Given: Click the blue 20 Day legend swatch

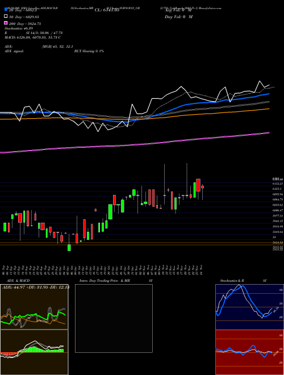Looking at the screenshot, I should point(6,10).
